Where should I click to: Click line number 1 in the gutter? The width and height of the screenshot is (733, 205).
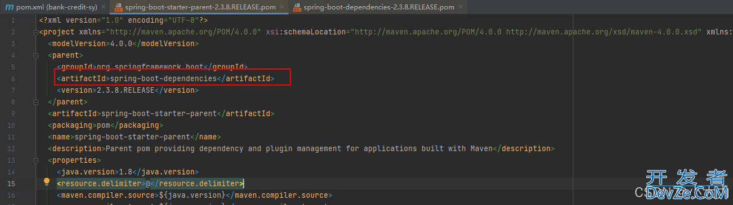click(x=13, y=20)
